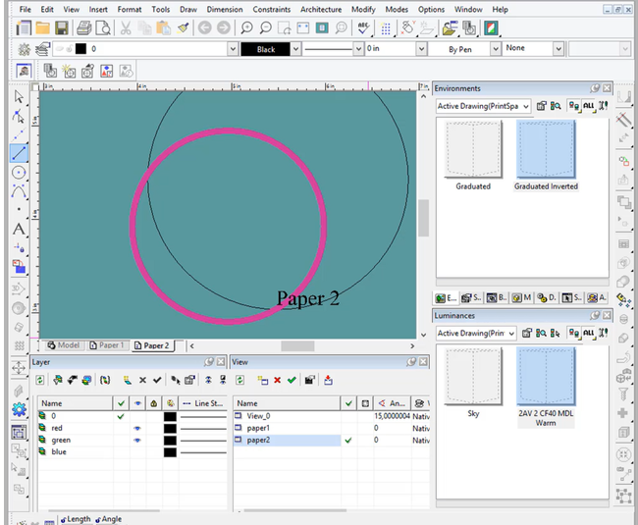This screenshot has height=525, width=638.
Task: Select the Line drawing tool
Action: (x=19, y=153)
